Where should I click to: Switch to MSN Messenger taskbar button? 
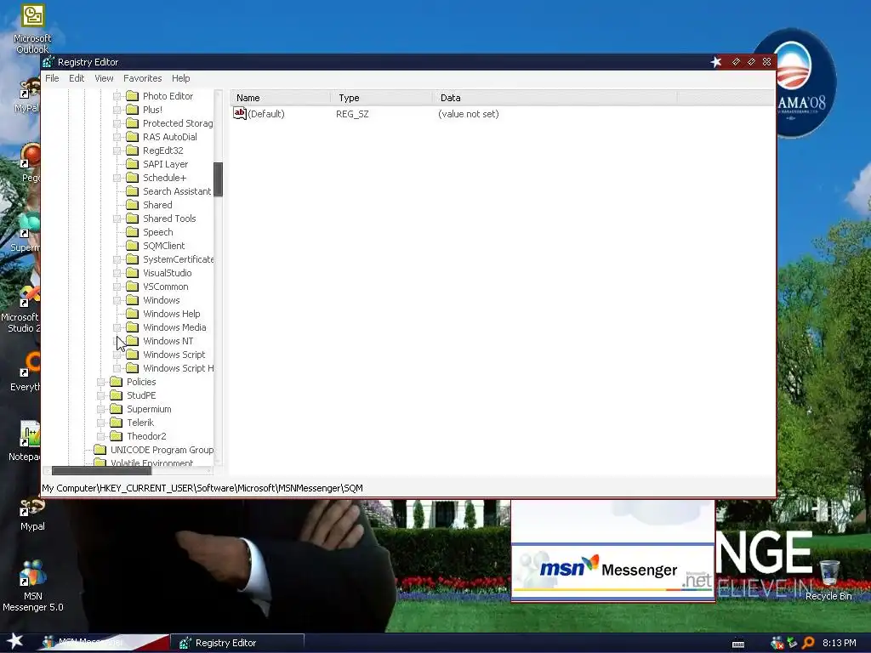click(x=105, y=643)
